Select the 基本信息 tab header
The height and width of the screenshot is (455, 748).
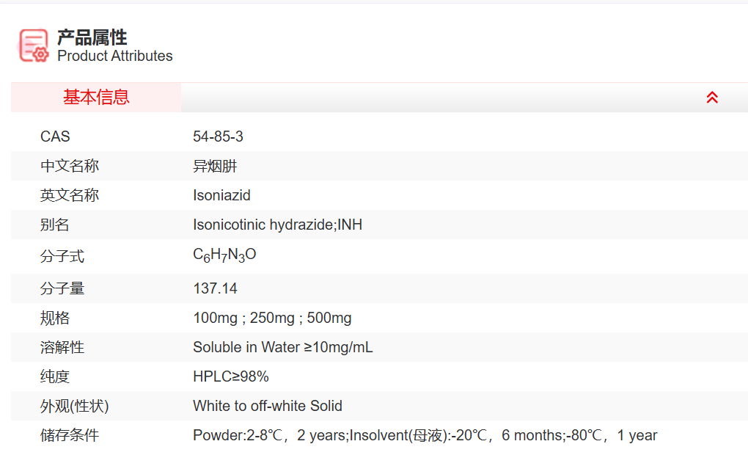click(96, 98)
